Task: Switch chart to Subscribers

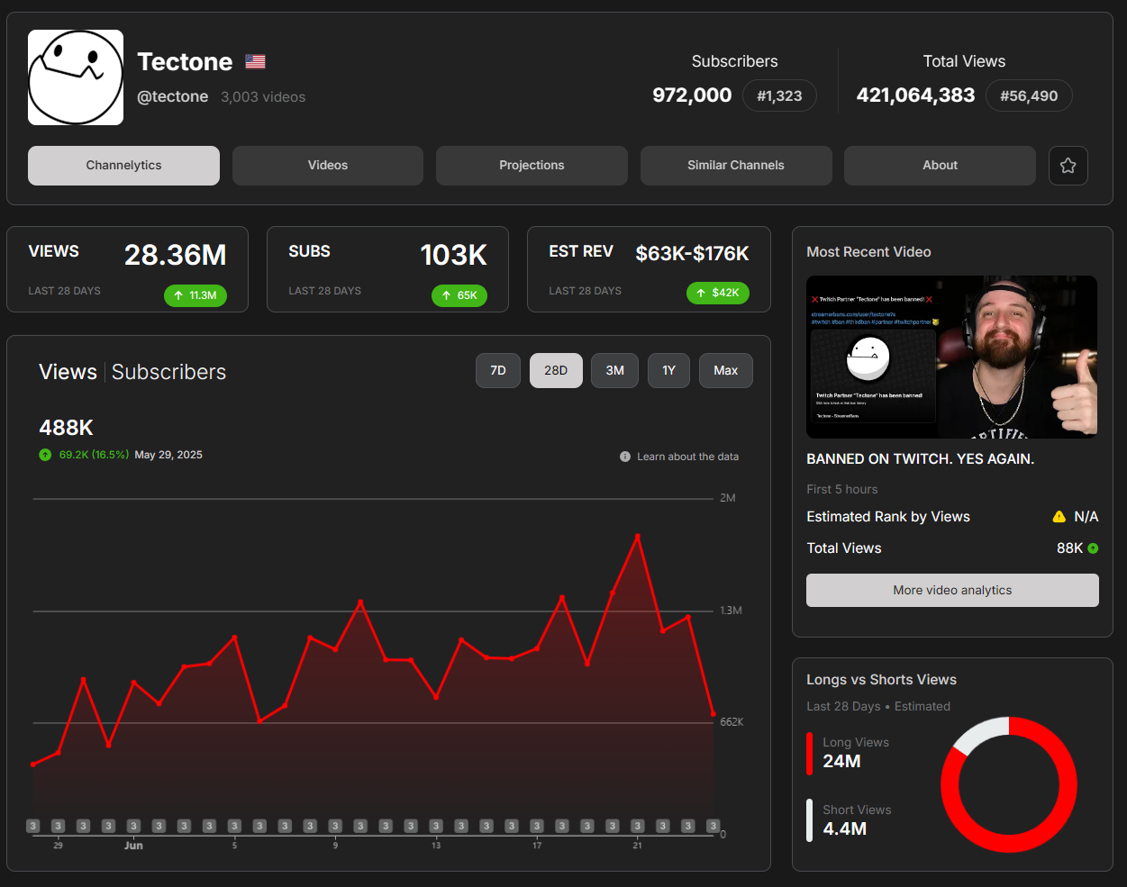Action: point(168,372)
